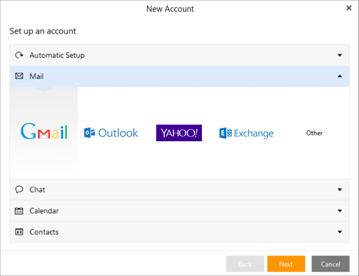Select the Gmail mail provider logo
The height and width of the screenshot is (276, 359).
coord(44,133)
